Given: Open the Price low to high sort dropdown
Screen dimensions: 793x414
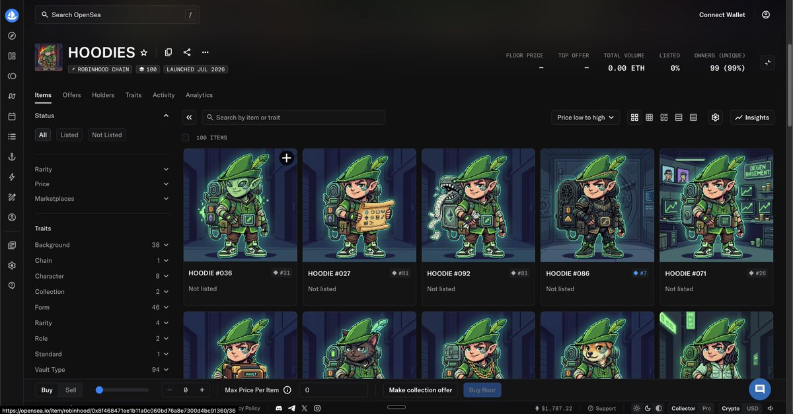Looking at the screenshot, I should click(585, 118).
